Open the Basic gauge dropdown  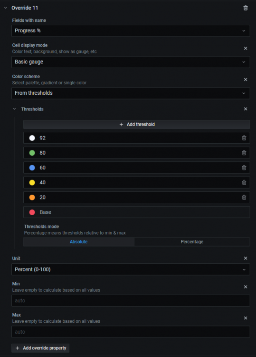[131, 62]
